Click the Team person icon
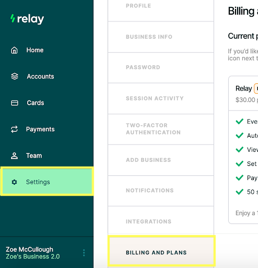This screenshot has height=268, width=258. coord(14,155)
